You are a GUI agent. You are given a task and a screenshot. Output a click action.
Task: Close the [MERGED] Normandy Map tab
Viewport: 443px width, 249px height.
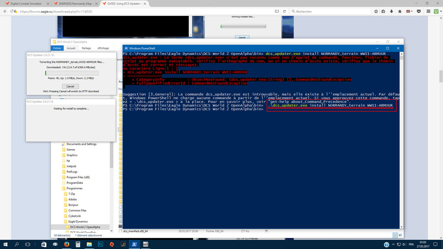(x=96, y=4)
